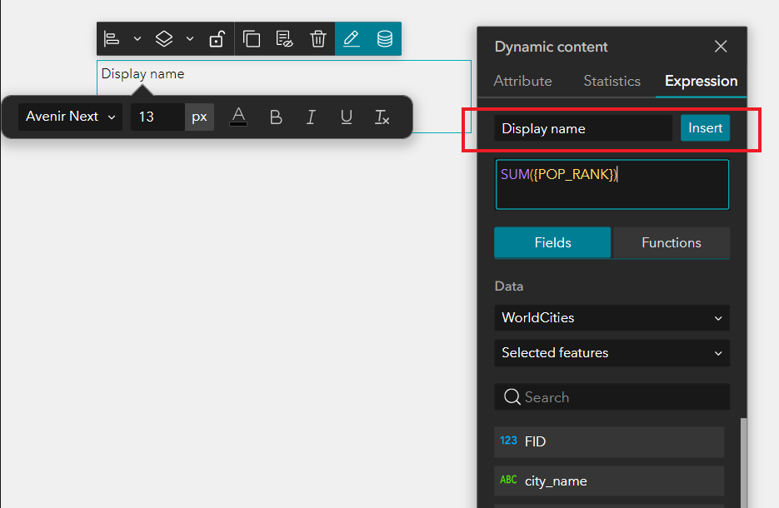Screen dimensions: 779x508
Task: Clear text formatting
Action: tap(382, 117)
